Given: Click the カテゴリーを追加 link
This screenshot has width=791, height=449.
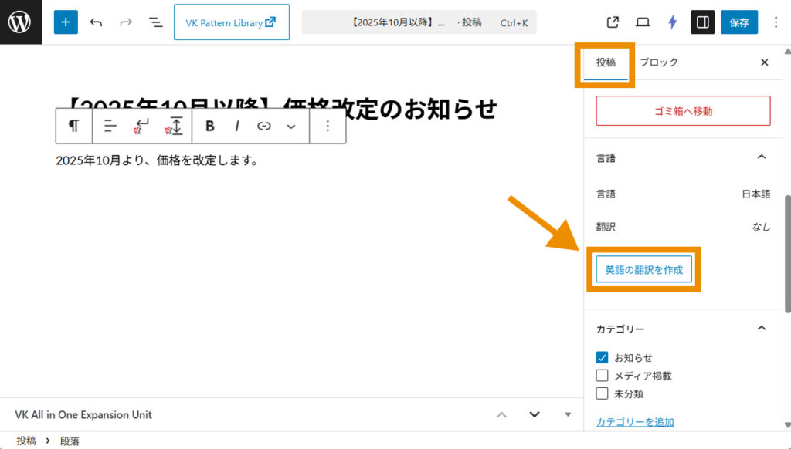Looking at the screenshot, I should click(x=635, y=422).
